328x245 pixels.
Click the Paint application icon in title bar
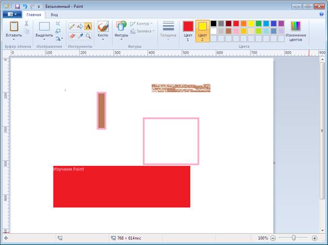[6, 6]
